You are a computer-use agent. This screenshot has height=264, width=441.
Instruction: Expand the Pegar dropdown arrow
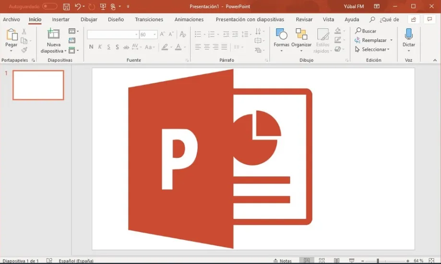11,51
